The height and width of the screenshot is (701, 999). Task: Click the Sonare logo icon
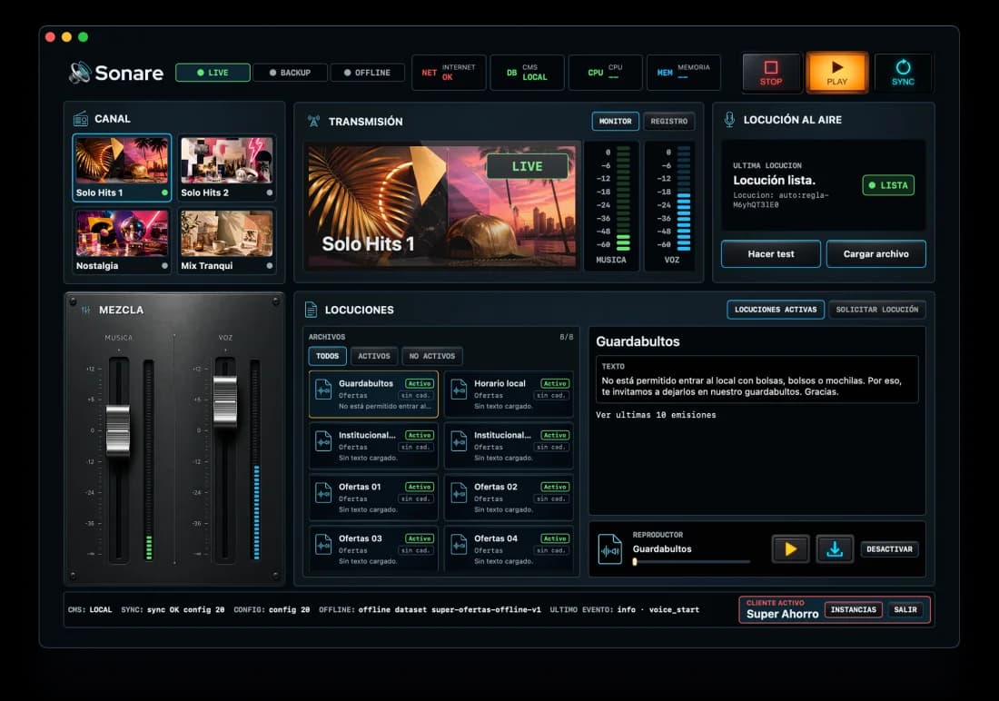pos(80,73)
